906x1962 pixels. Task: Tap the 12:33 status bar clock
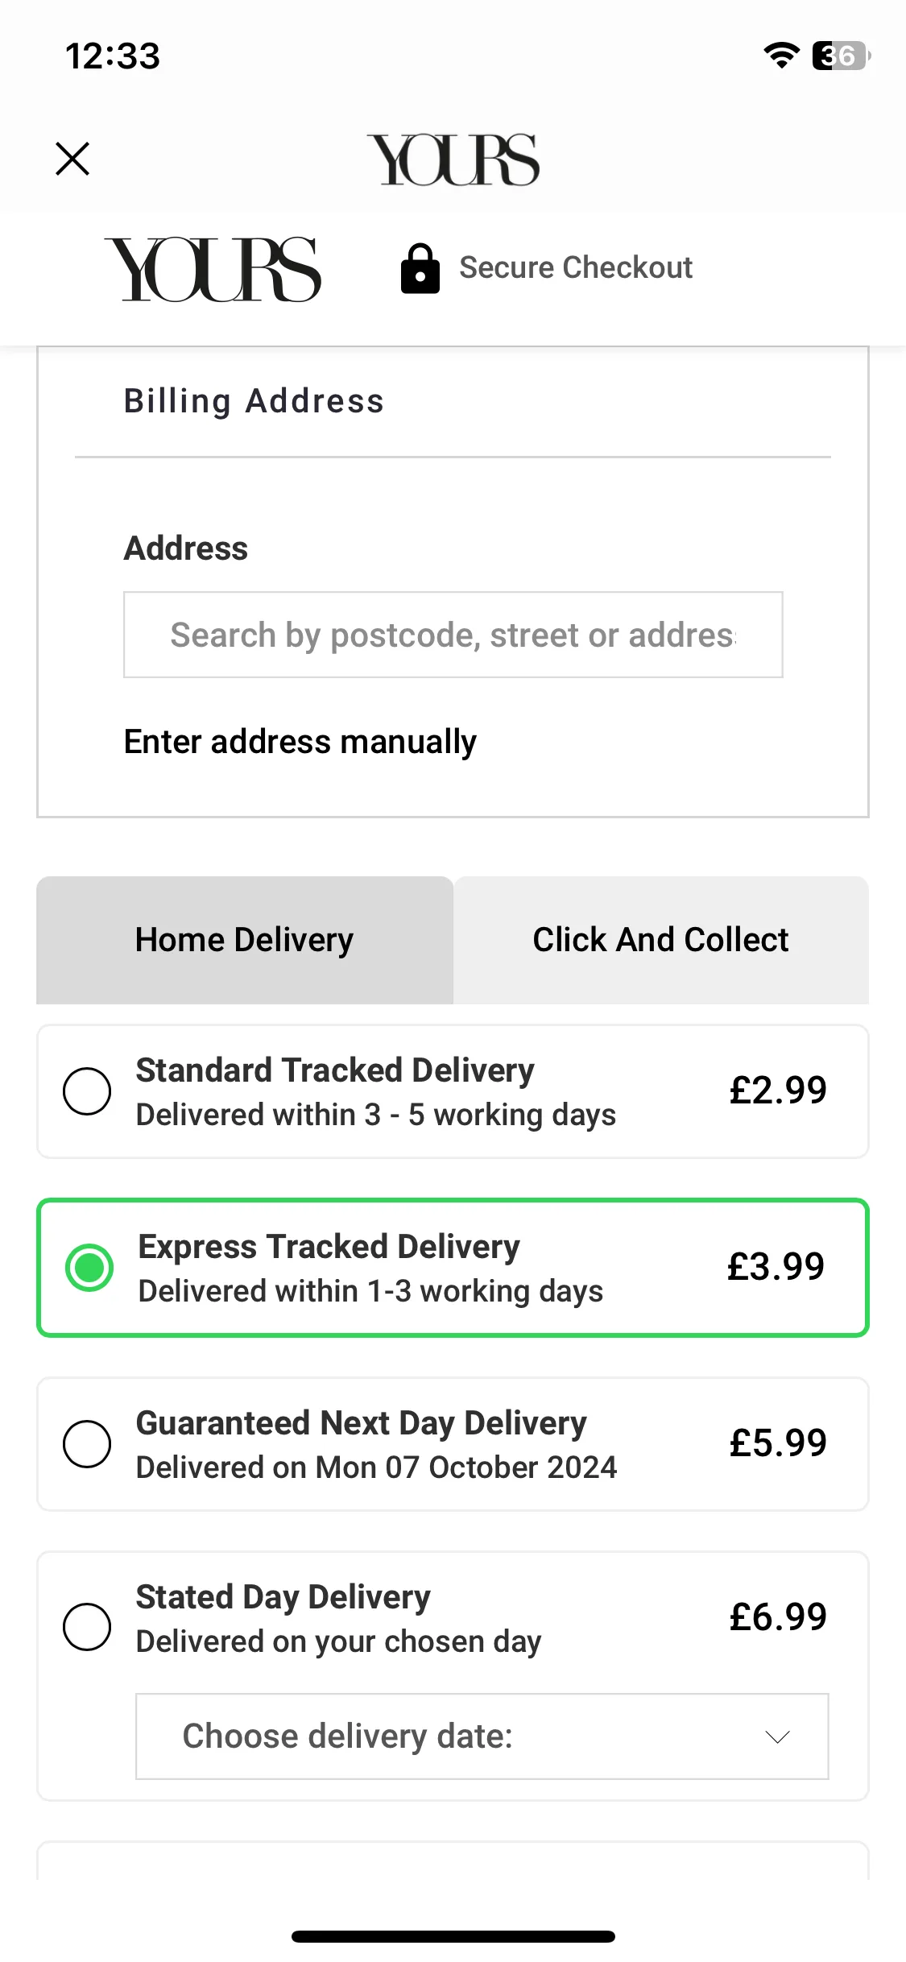point(113,56)
